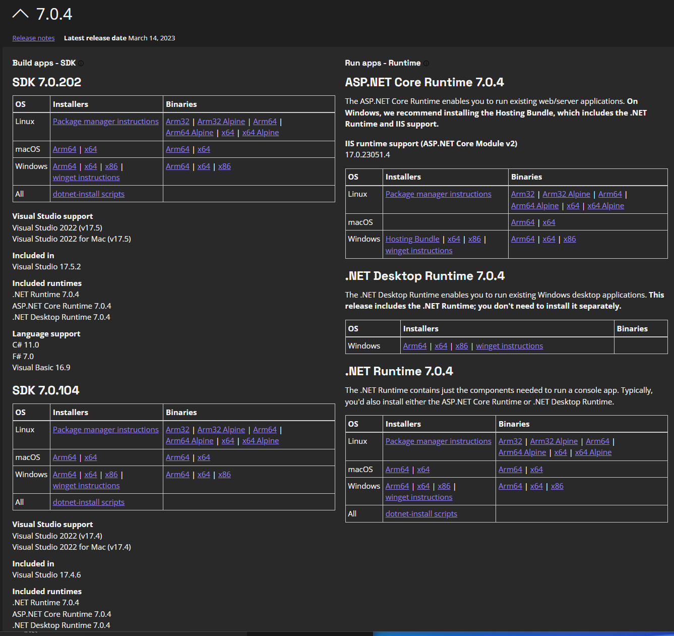Image resolution: width=674 pixels, height=636 pixels.
Task: Download ASP.NET Core Runtime Windows x86 binary
Action: (x=570, y=239)
